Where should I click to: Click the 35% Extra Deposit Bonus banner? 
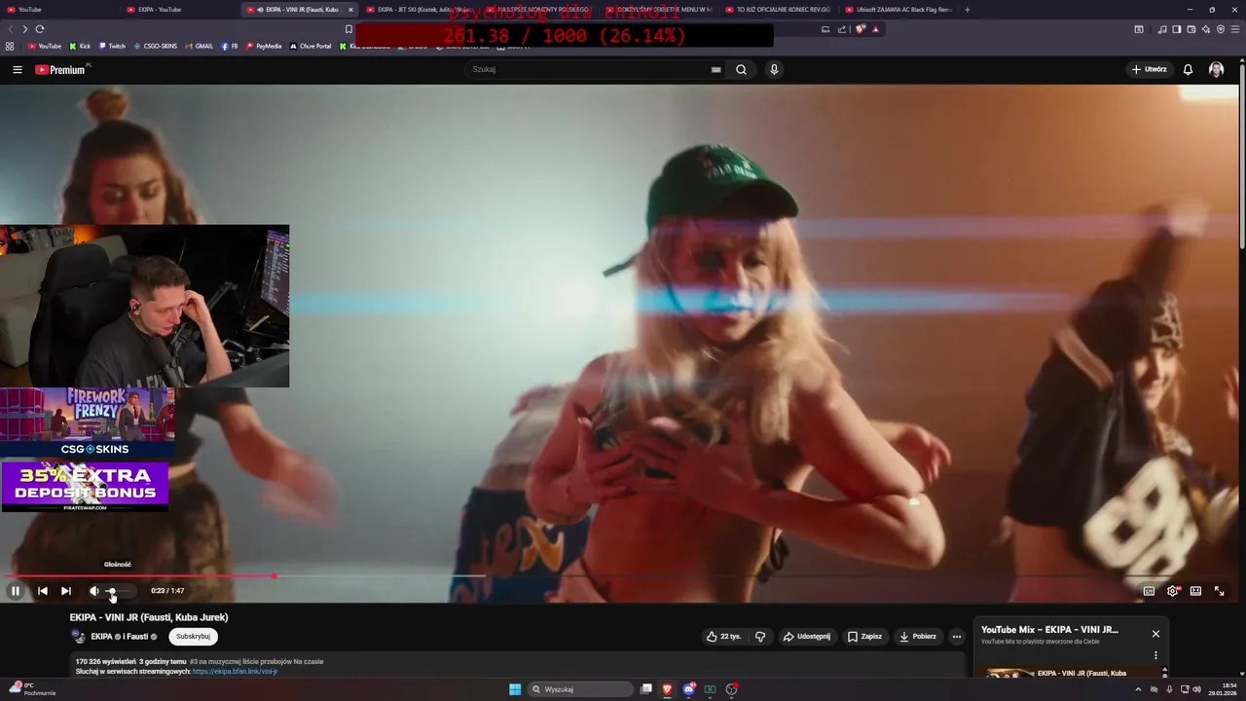coord(85,486)
